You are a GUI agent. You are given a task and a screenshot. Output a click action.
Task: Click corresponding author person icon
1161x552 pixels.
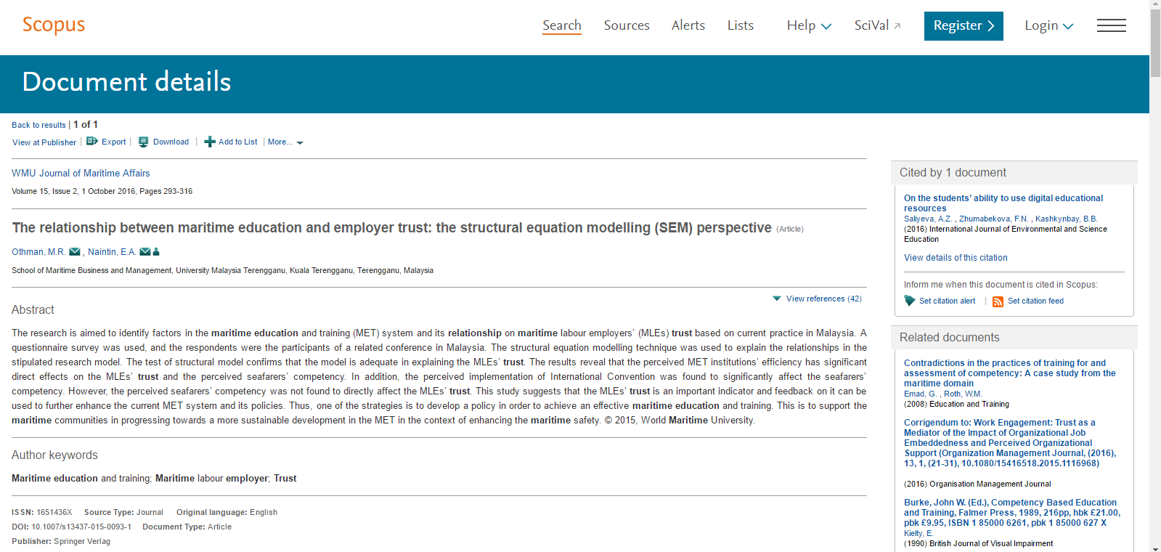point(156,252)
